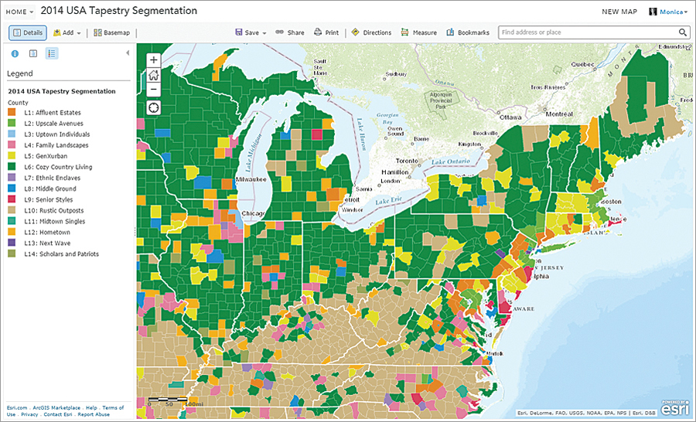Click the search magnifier icon
696x422 pixels.
tap(683, 32)
